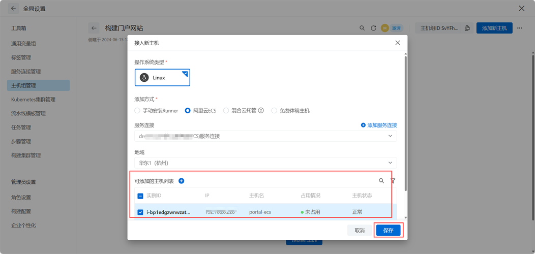Open the more options ellipsis menu
Image resolution: width=535 pixels, height=254 pixels.
coord(520,28)
